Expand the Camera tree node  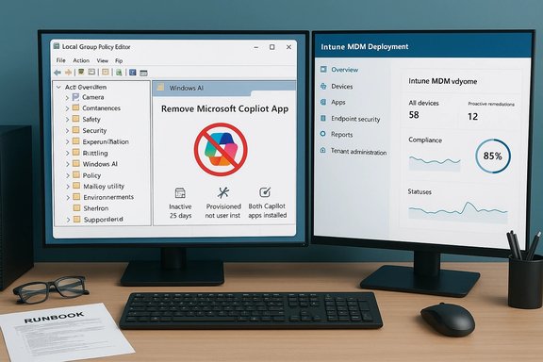pos(67,98)
